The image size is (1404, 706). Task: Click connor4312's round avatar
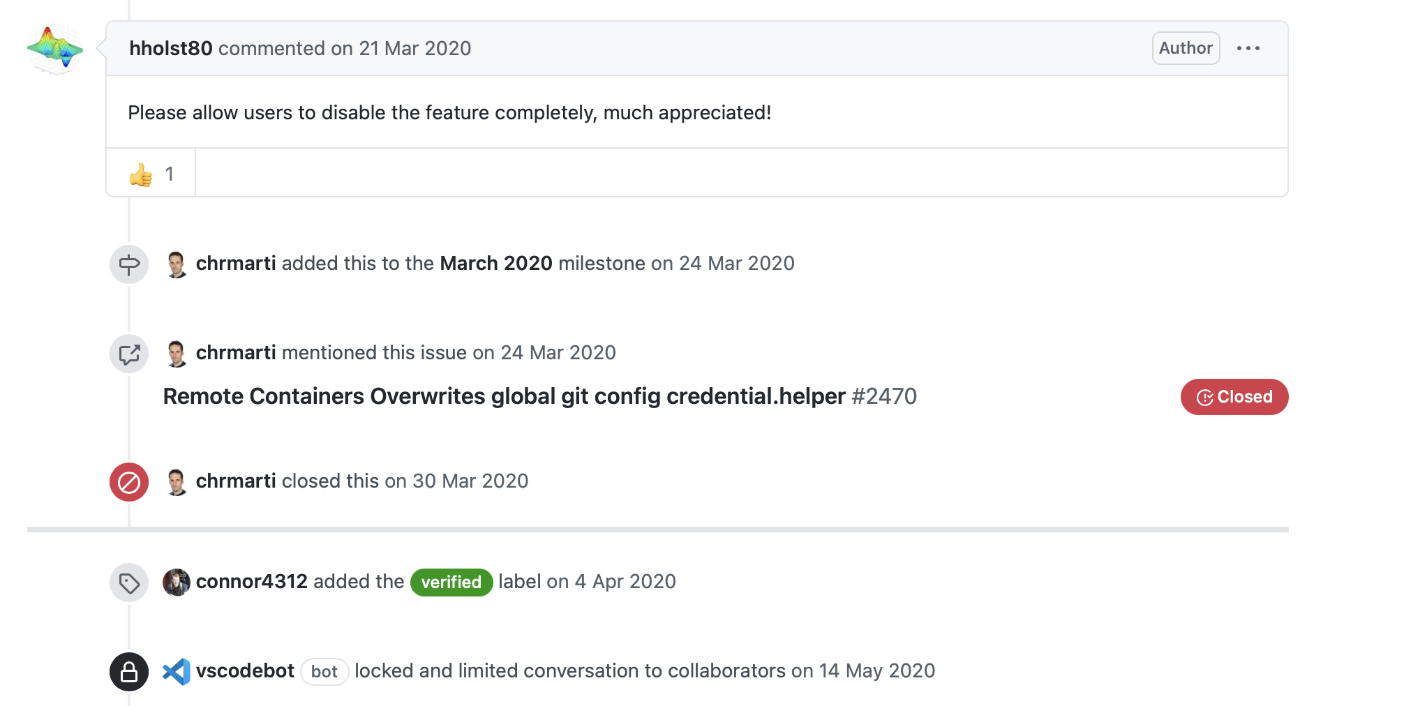pos(177,583)
